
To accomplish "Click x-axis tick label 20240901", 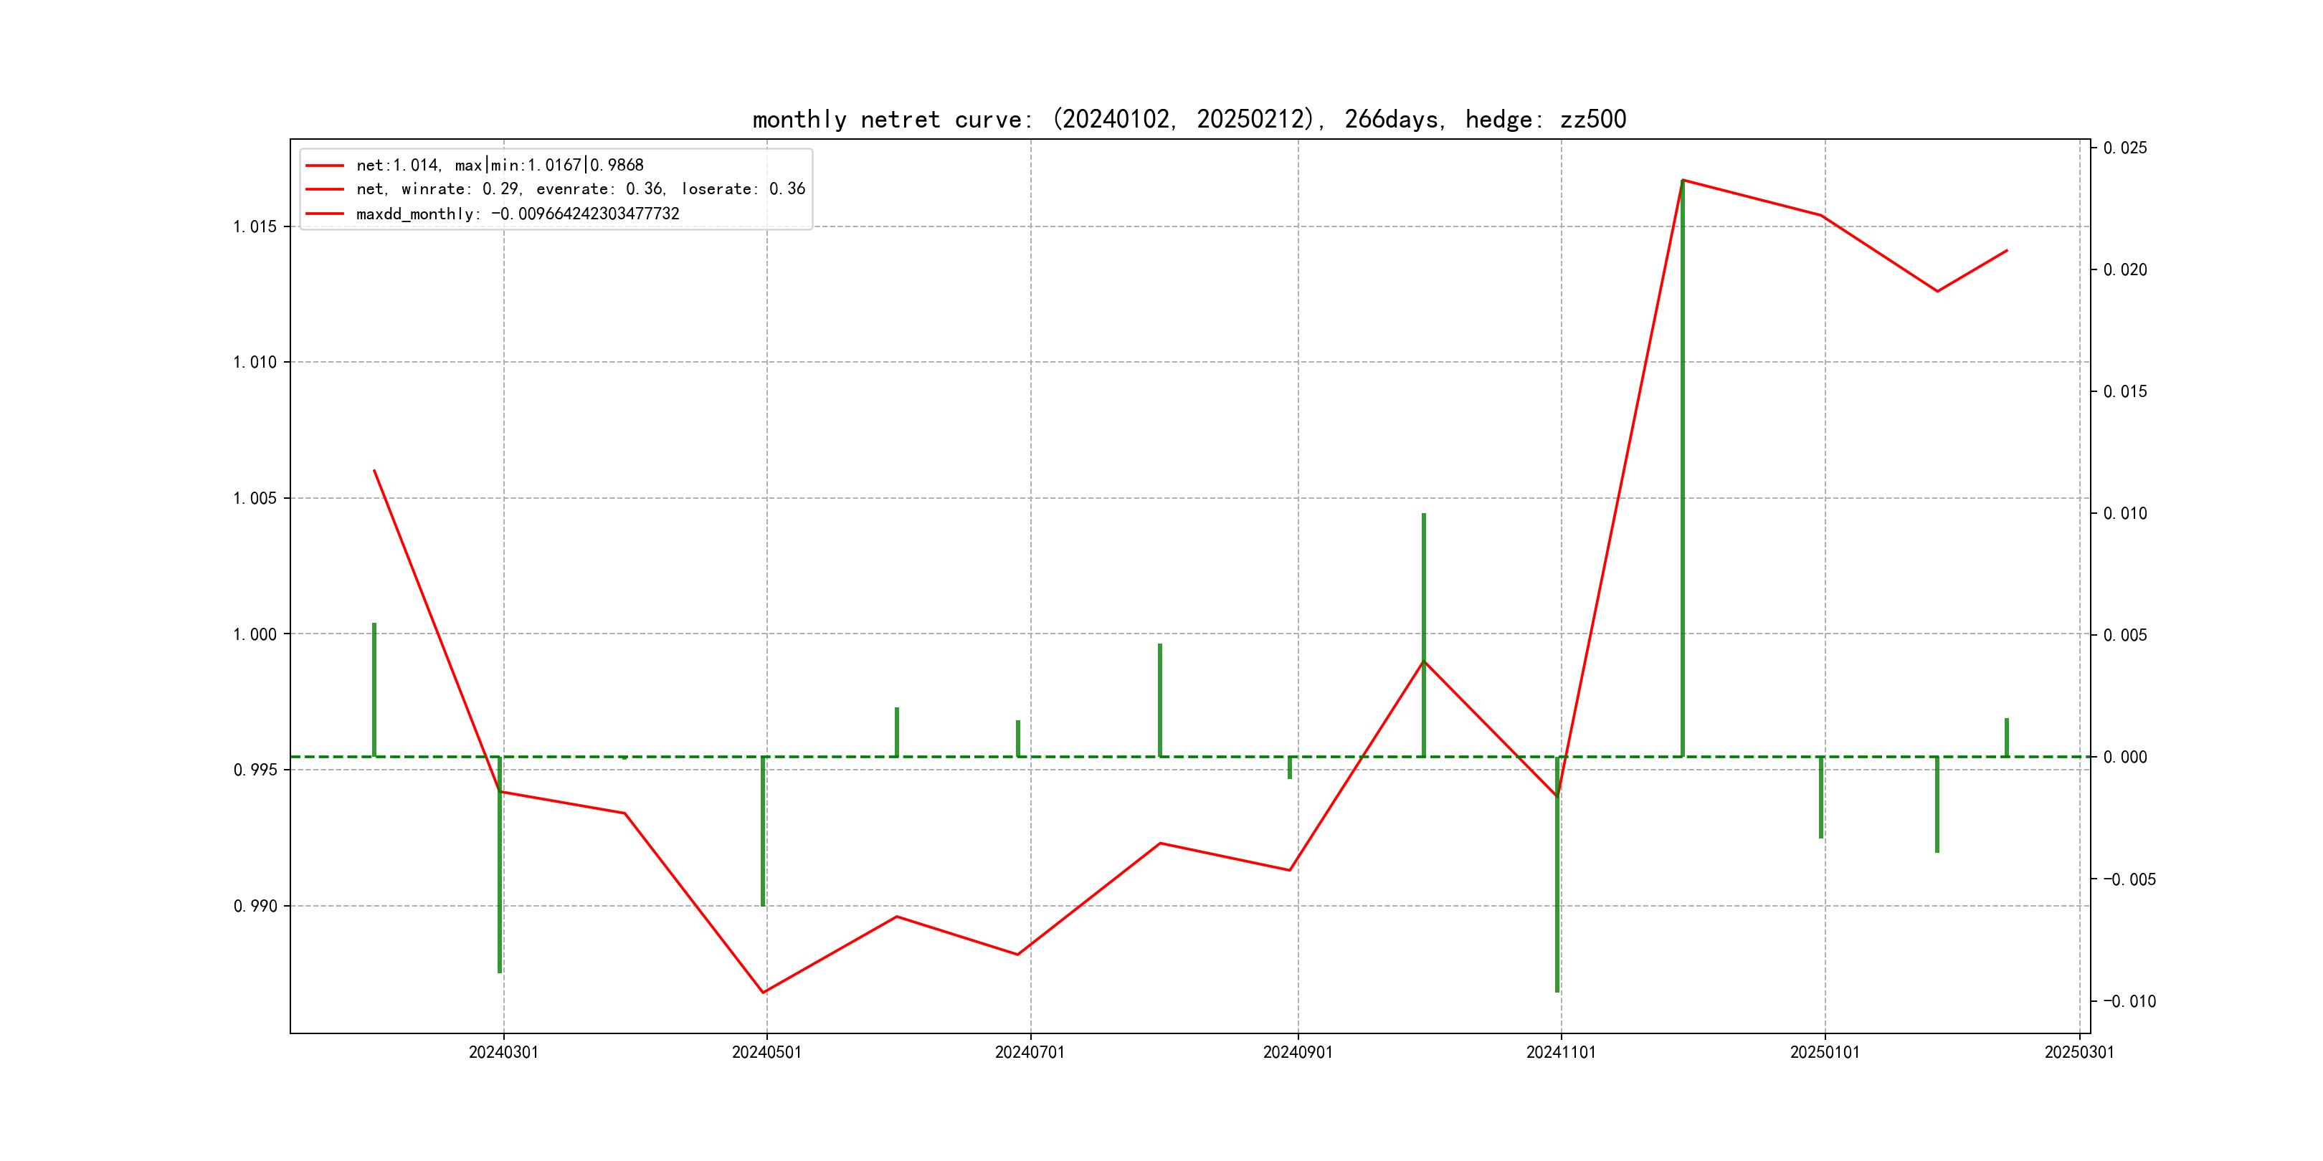I will pyautogui.click(x=1298, y=1053).
